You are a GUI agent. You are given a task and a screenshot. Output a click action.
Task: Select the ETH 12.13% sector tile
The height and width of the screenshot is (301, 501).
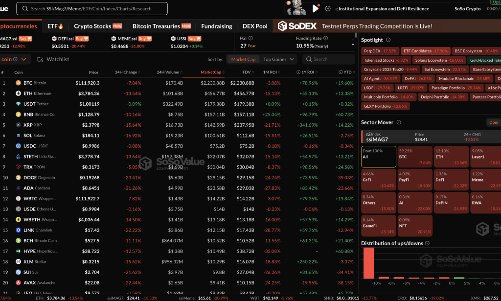452,157
